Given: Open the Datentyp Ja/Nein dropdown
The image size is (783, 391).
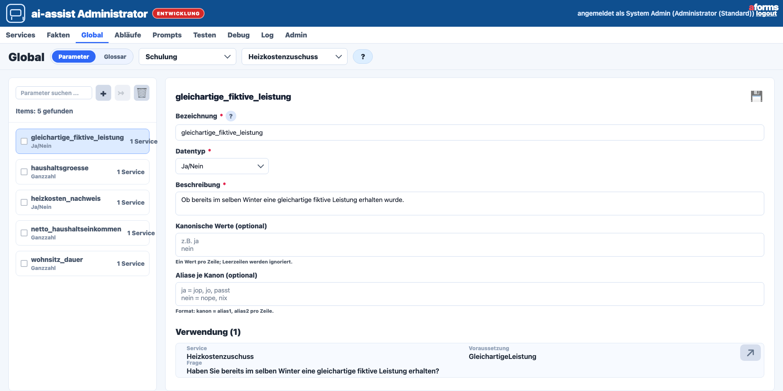Looking at the screenshot, I should [222, 166].
